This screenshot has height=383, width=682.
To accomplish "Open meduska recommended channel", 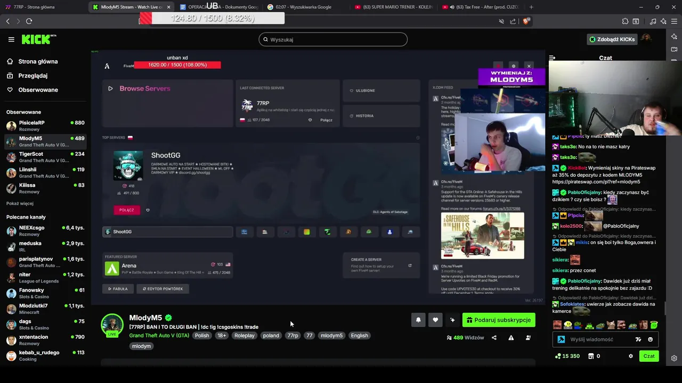I will (x=45, y=246).
